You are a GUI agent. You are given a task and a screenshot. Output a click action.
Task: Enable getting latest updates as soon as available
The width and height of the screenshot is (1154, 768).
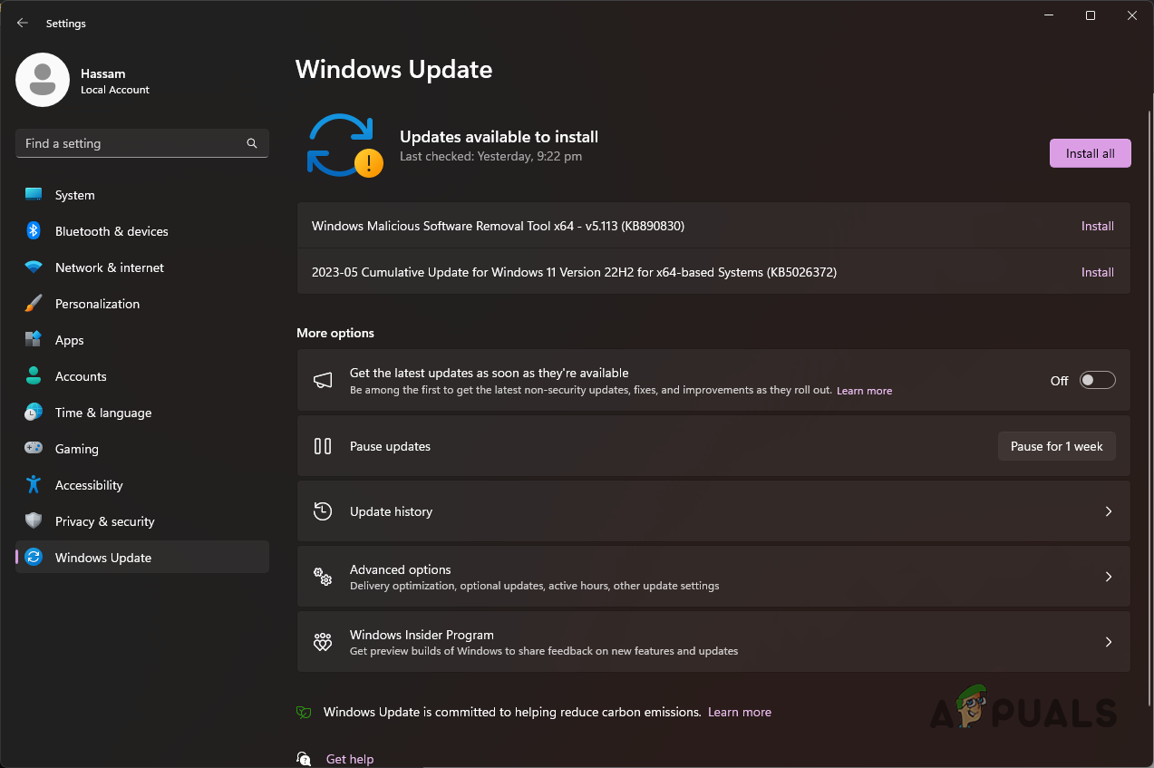[x=1096, y=380]
